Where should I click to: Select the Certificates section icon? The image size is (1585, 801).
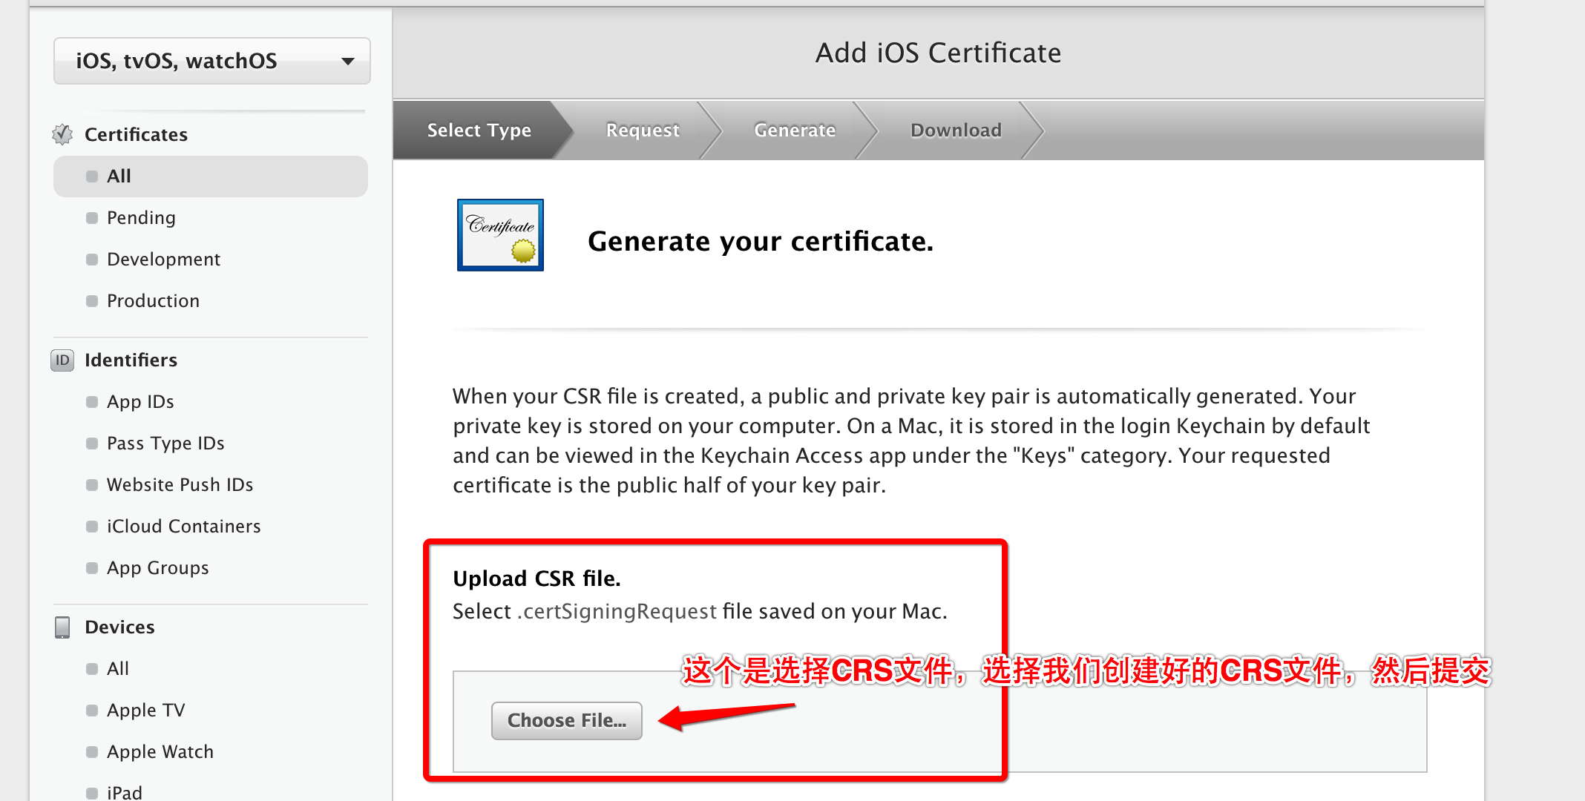(x=58, y=133)
